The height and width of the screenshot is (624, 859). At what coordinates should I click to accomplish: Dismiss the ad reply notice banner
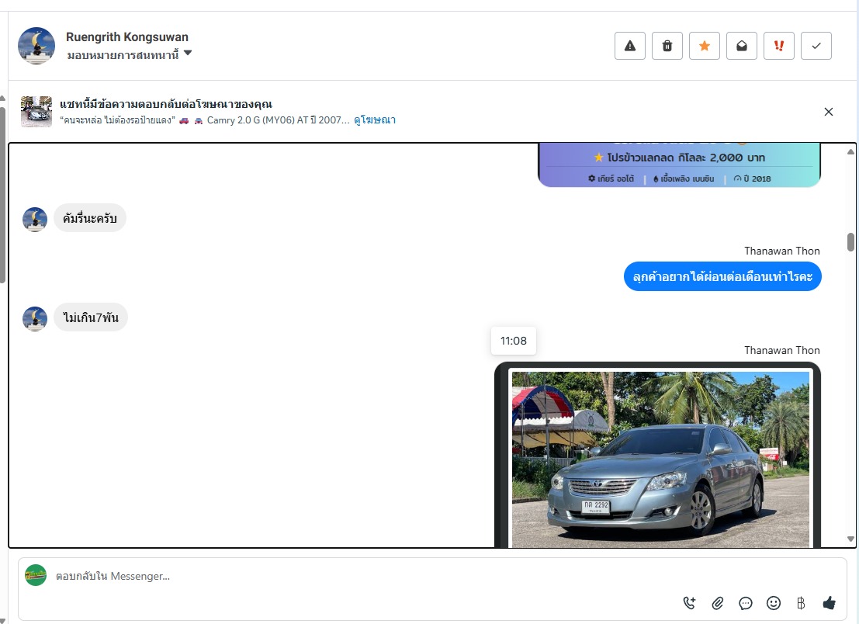click(828, 112)
